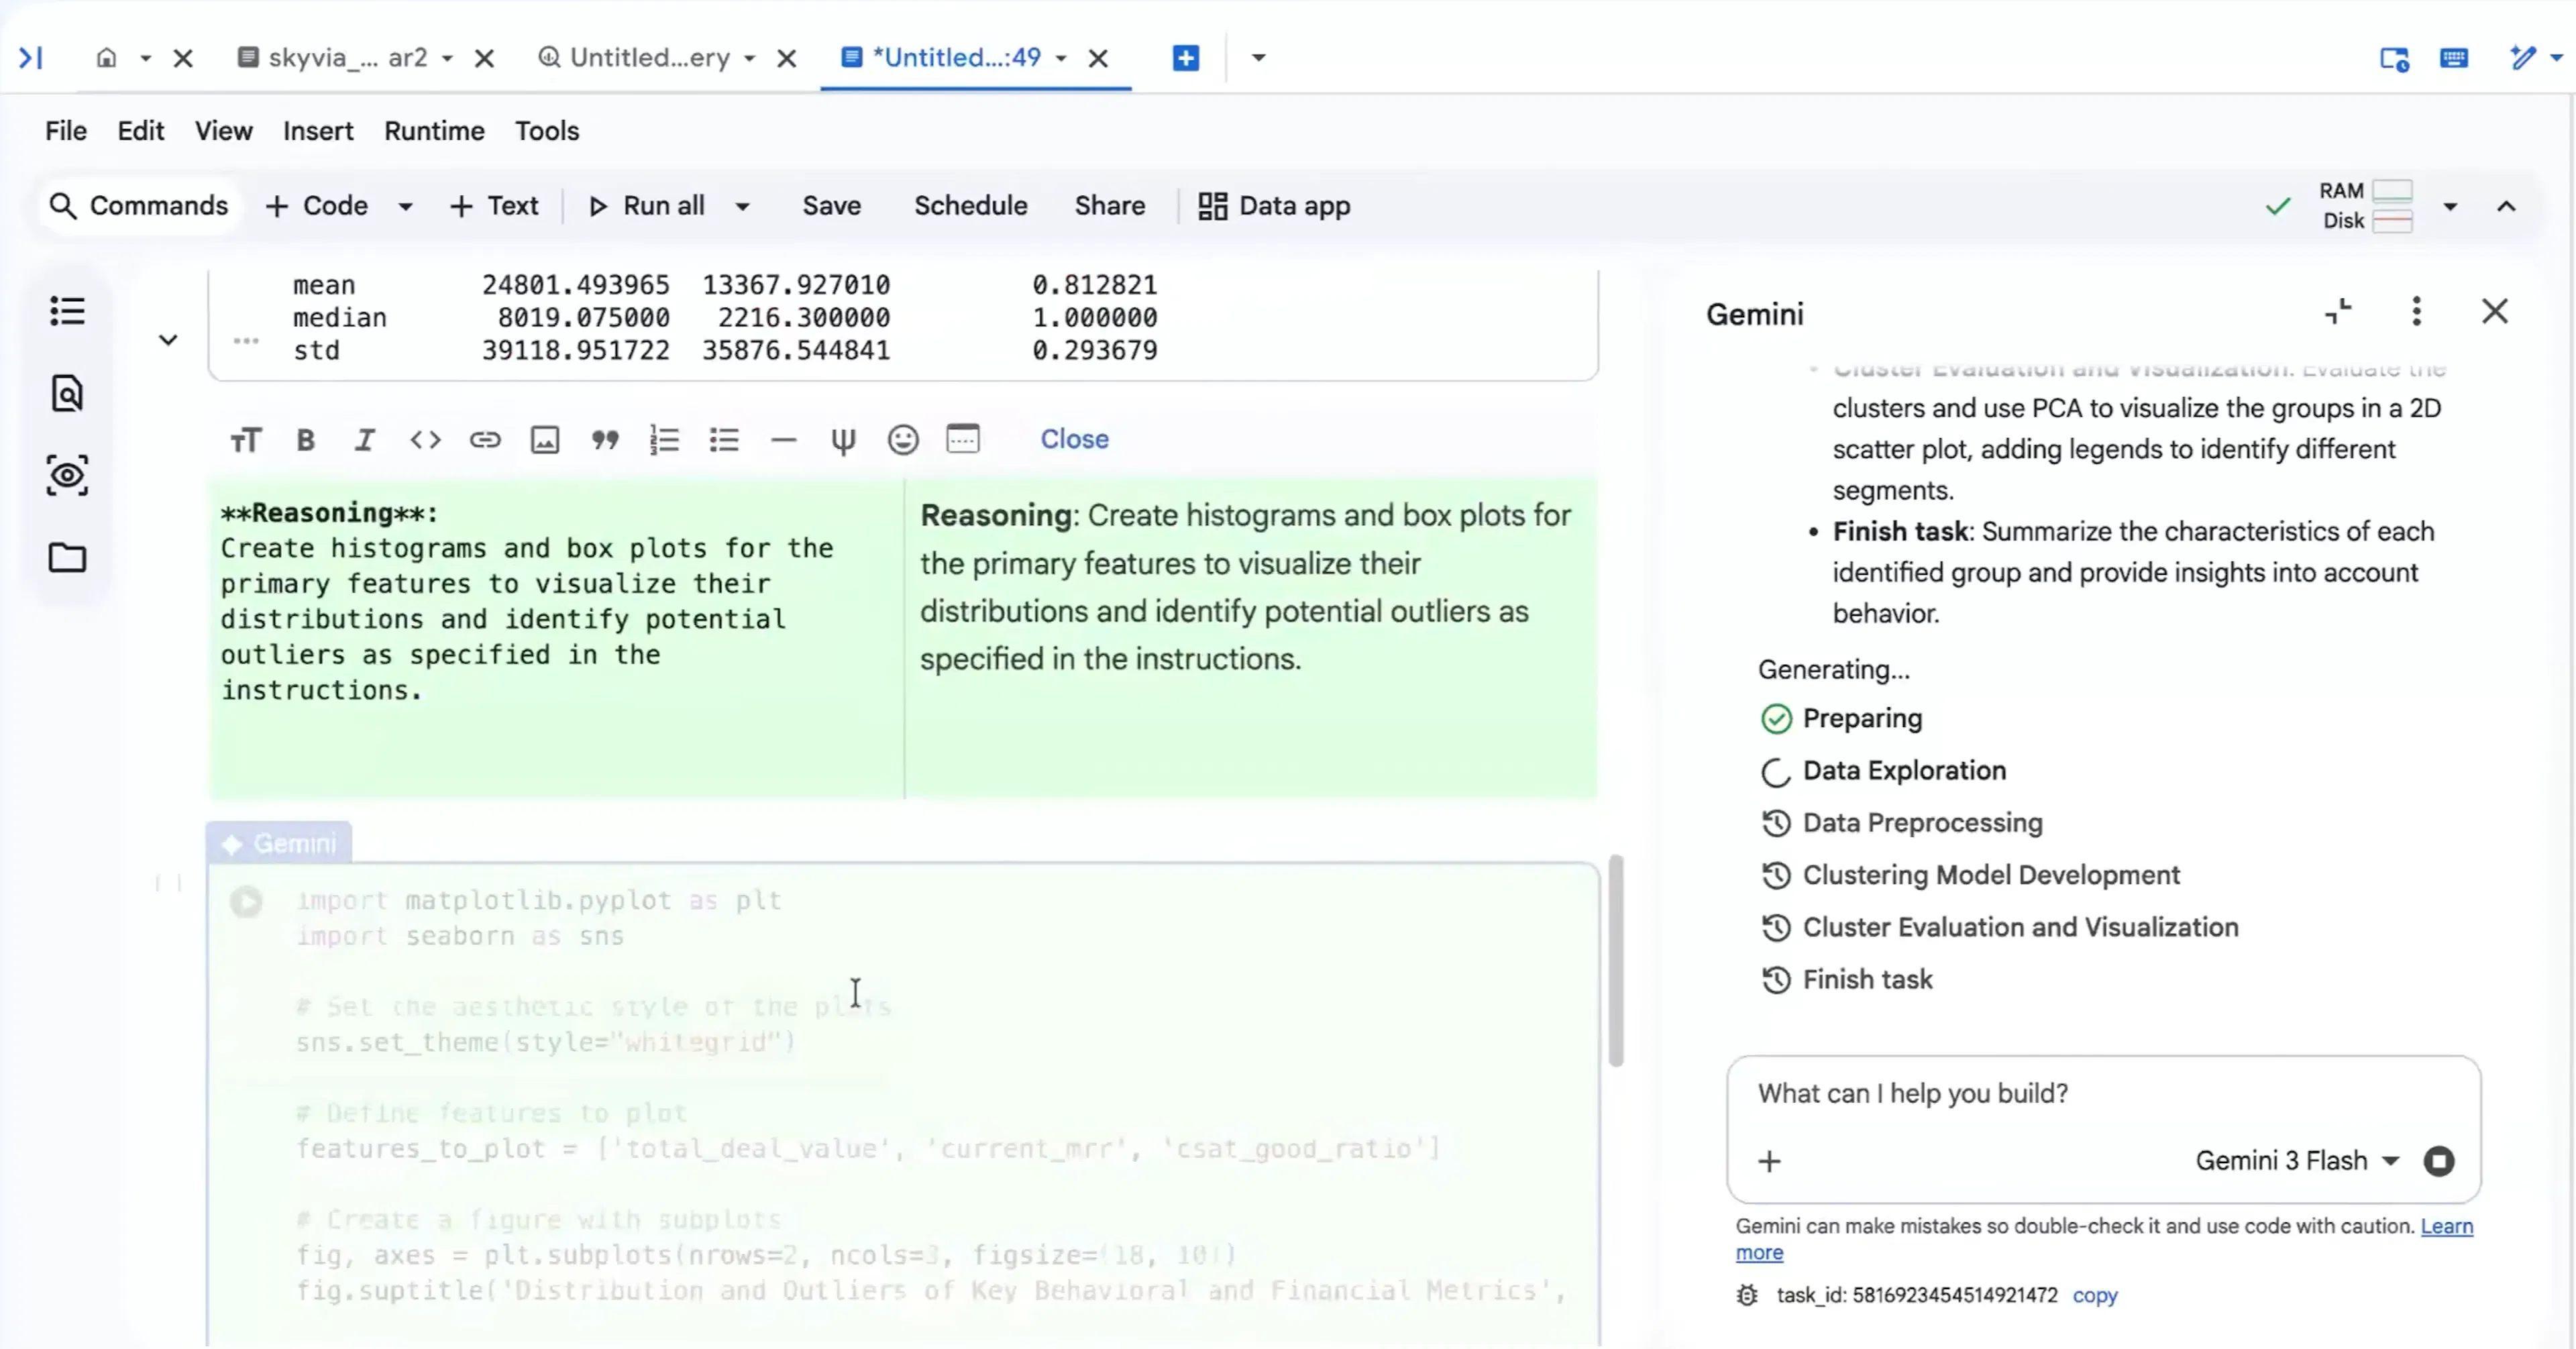2576x1349 pixels.
Task: Expand the Code insert dropdown arrow
Action: 405,207
